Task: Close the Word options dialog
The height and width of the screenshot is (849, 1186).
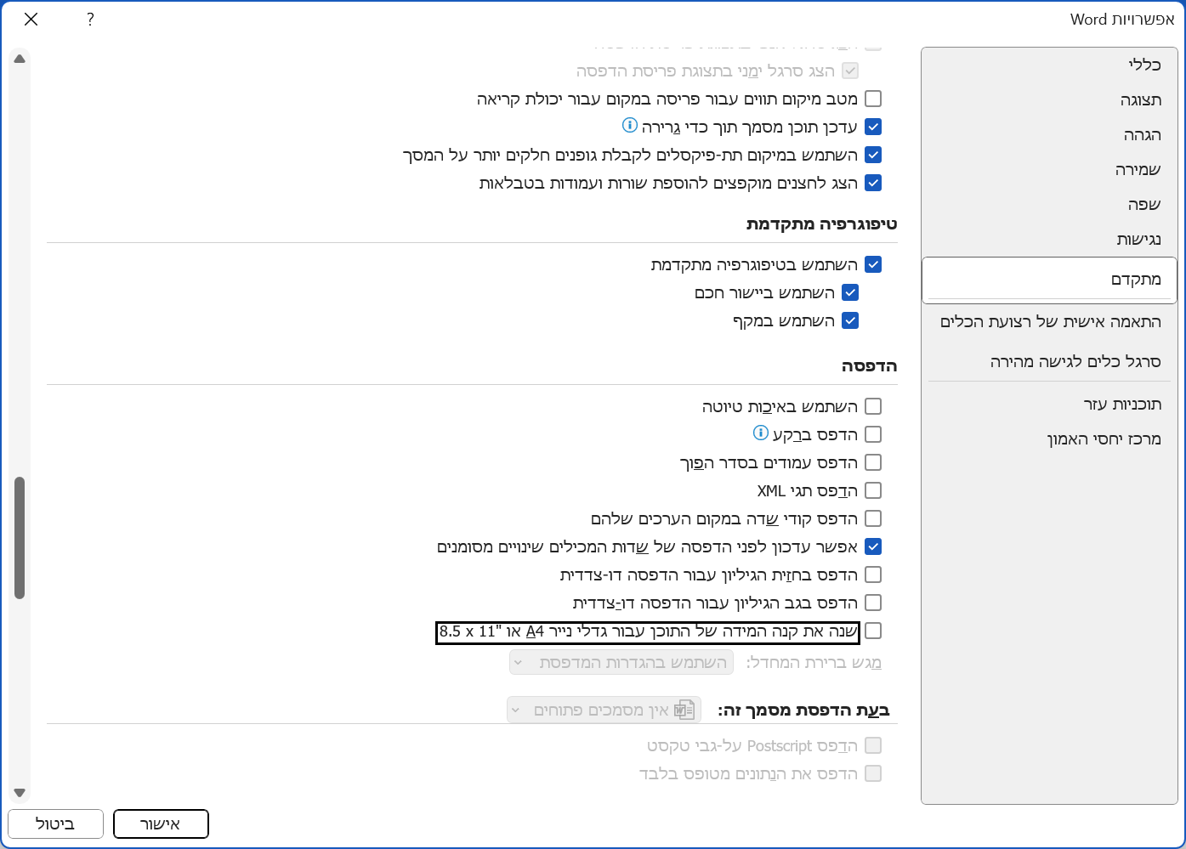Action: [x=31, y=20]
